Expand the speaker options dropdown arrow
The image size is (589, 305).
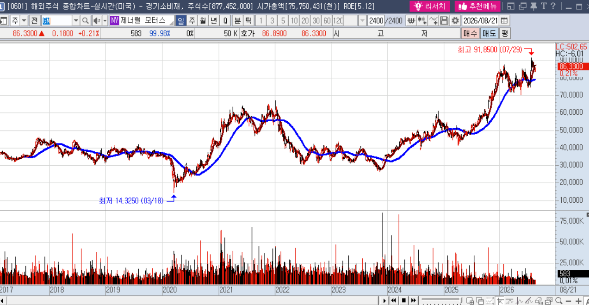point(105,21)
